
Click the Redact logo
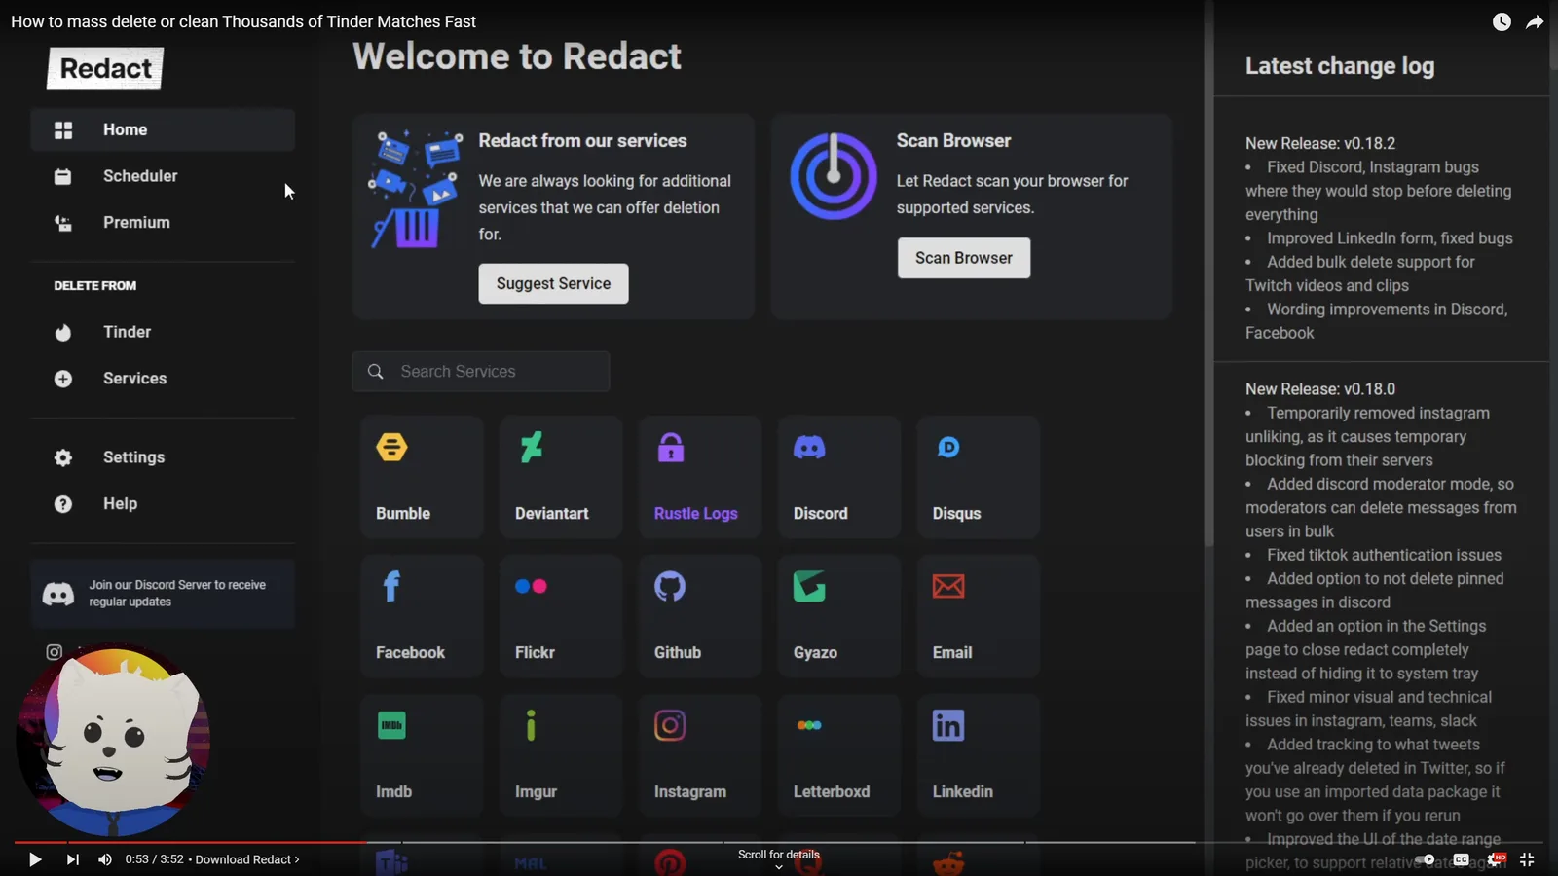click(x=105, y=68)
